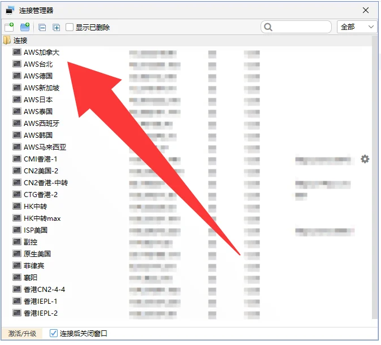
Task: Uncheck the 连接后关闭窗口 checkbox
Action: tap(54, 333)
